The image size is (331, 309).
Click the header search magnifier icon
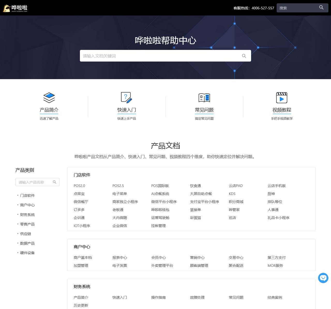pos(321,7)
